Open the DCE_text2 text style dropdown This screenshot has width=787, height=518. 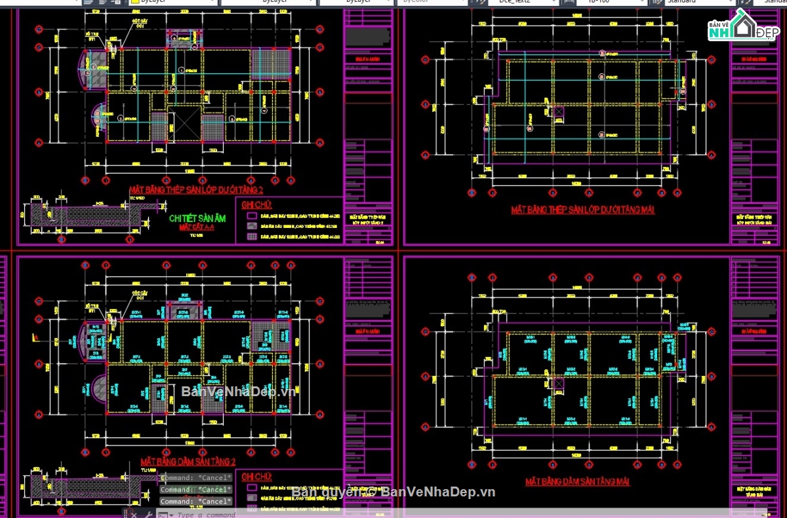(x=521, y=2)
